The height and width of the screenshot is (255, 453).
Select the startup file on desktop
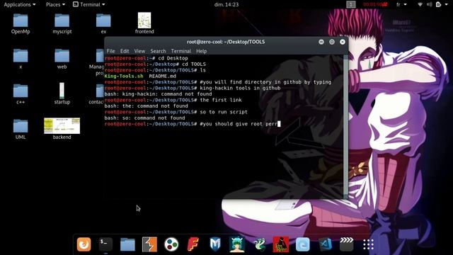click(x=62, y=93)
